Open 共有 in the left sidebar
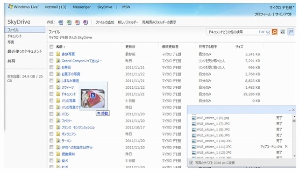The image size is (299, 171). [11, 61]
